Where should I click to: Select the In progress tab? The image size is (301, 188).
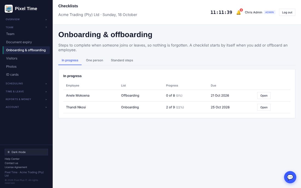70,60
